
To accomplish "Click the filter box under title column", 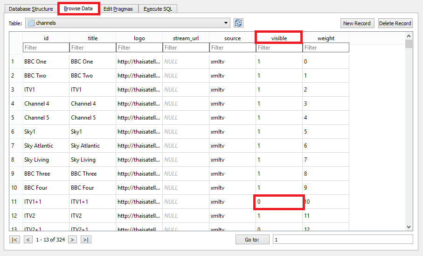I will pyautogui.click(x=92, y=48).
